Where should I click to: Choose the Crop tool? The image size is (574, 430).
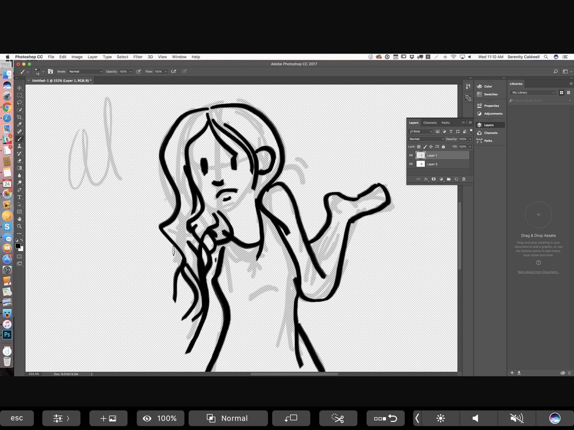(x=20, y=116)
